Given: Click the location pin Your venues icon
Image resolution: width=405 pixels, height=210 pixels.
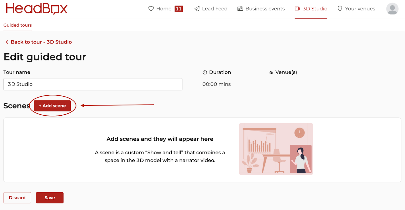Looking at the screenshot, I should (340, 9).
